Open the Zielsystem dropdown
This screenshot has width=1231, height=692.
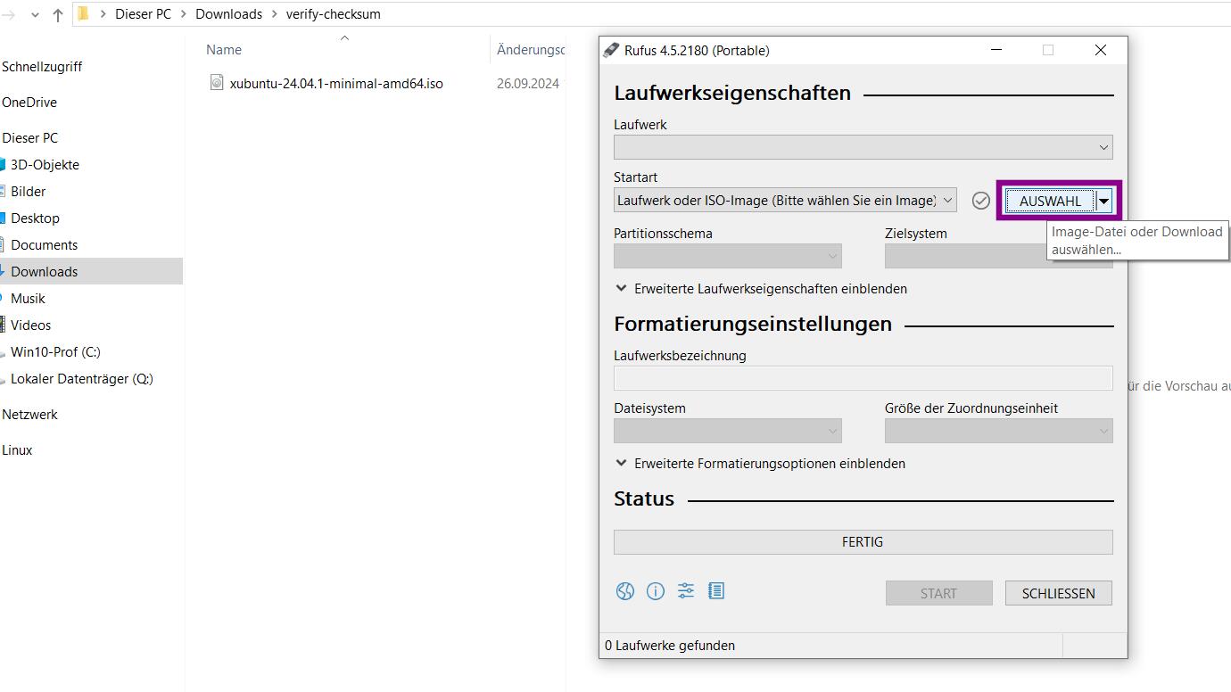(x=999, y=256)
